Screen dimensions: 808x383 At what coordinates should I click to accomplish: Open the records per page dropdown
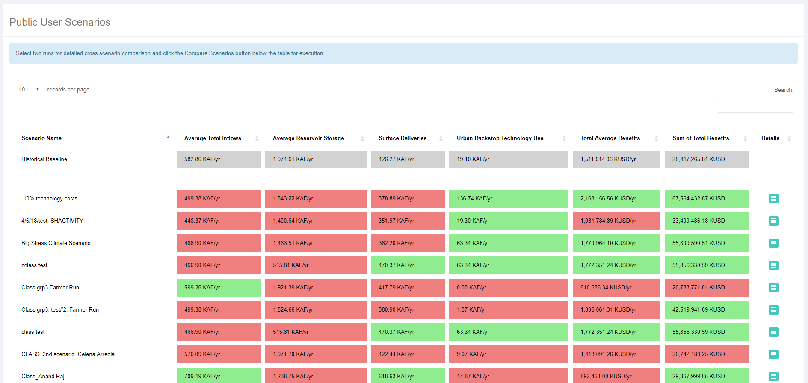point(29,89)
